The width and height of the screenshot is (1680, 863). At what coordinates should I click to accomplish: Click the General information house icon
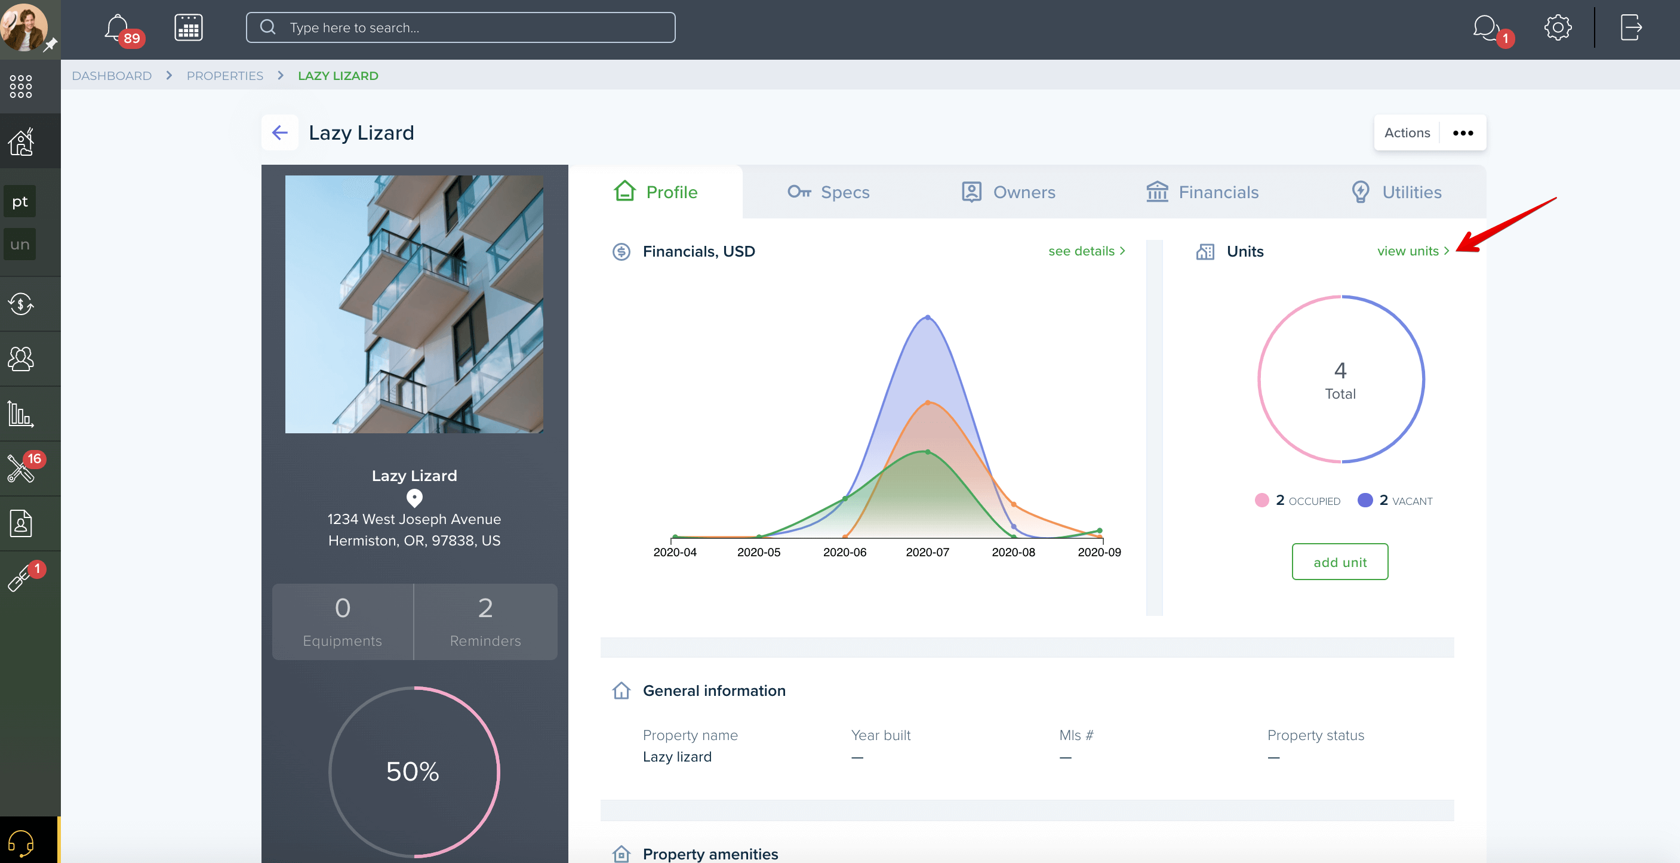click(621, 691)
